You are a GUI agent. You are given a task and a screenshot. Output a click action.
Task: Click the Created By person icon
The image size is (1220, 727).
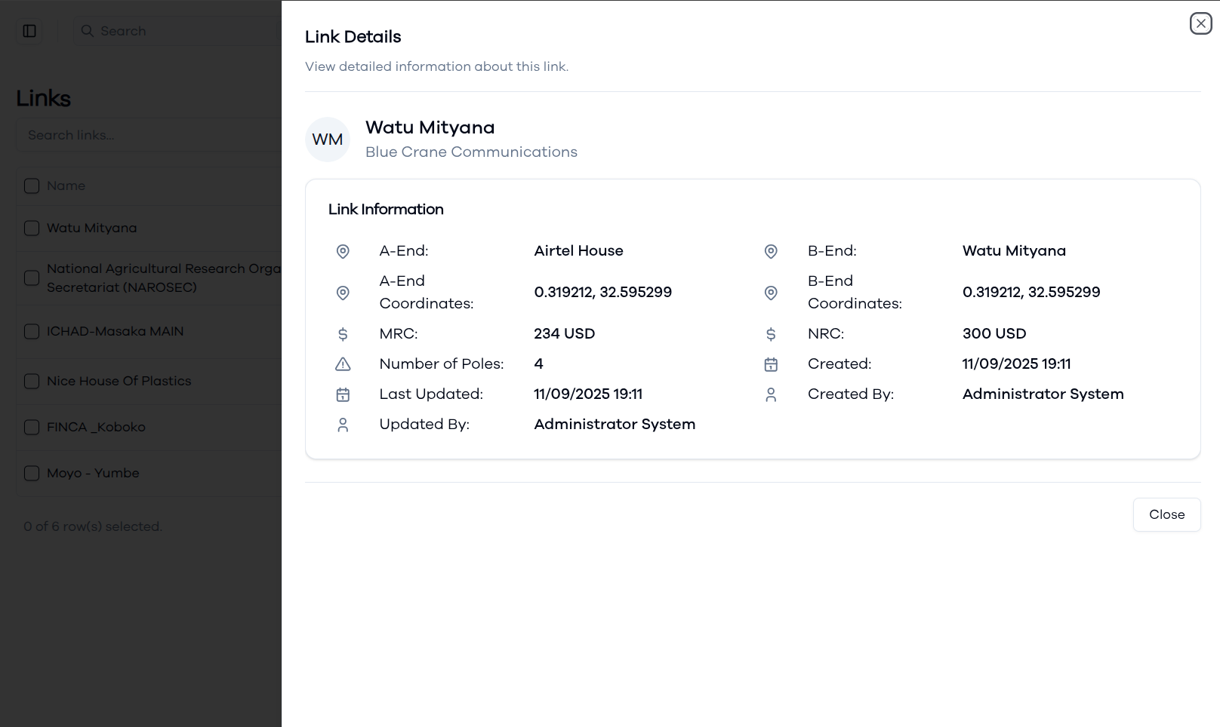pos(771,394)
